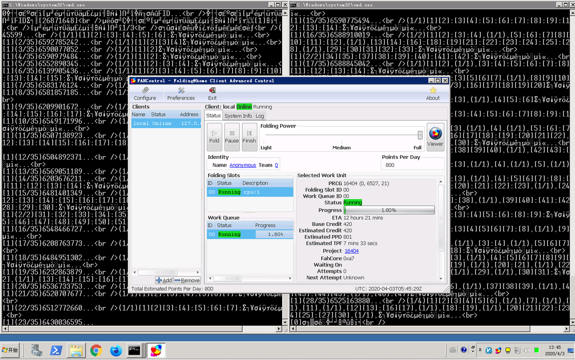Click the on-screen keyboard tray icon
This screenshot has height=360, width=575.
tap(453, 350)
